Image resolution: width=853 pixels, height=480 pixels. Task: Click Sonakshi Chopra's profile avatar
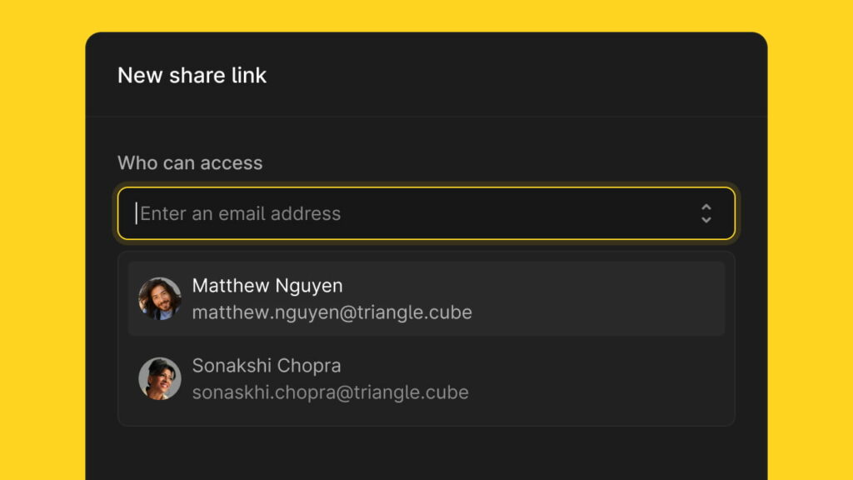click(x=160, y=379)
